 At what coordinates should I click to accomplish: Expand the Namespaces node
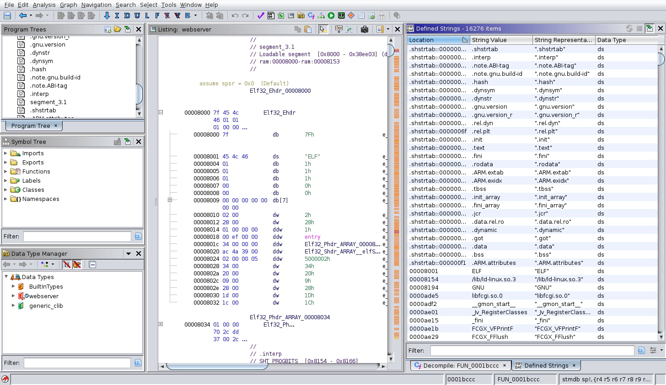(x=6, y=199)
